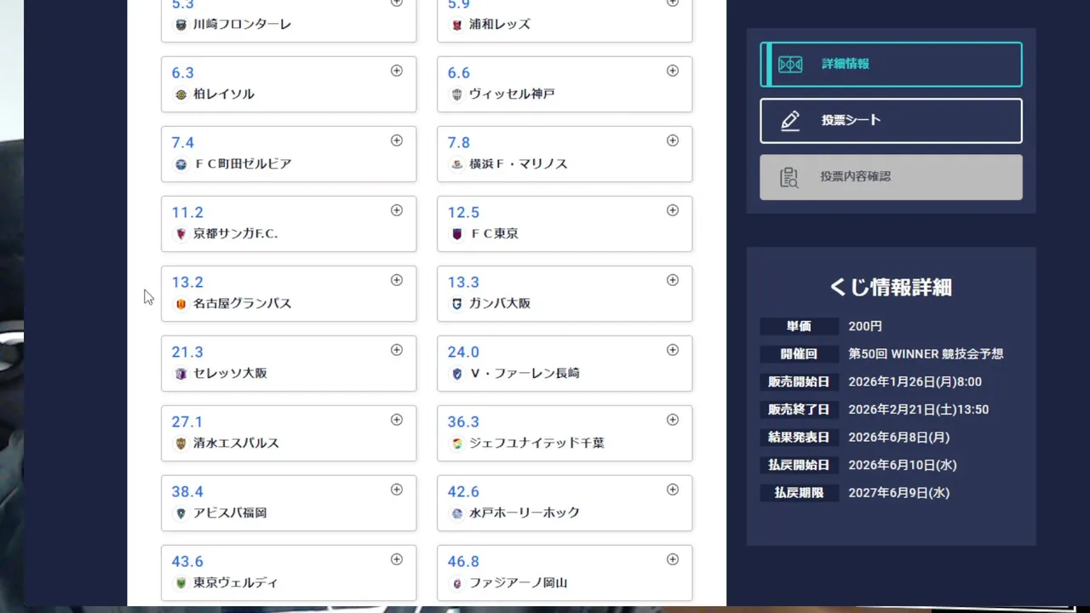Click odds value 7.8
1090x613 pixels.
[x=459, y=143]
